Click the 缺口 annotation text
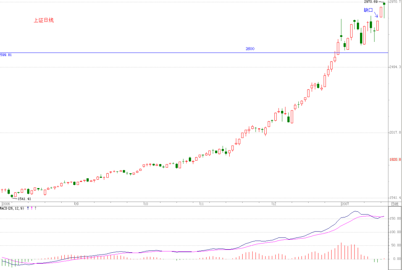The height and width of the screenshot is (270, 402). pos(368,10)
